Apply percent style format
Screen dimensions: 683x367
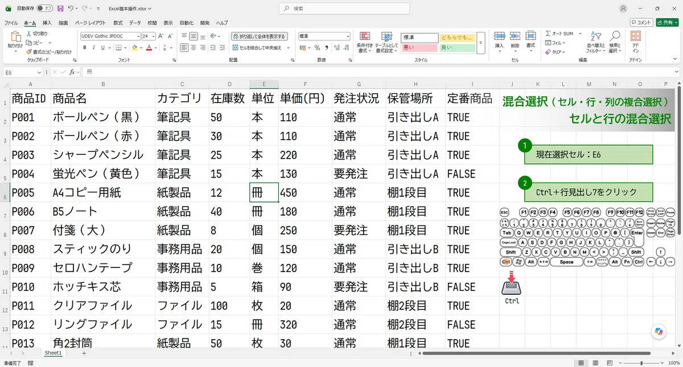(x=318, y=48)
